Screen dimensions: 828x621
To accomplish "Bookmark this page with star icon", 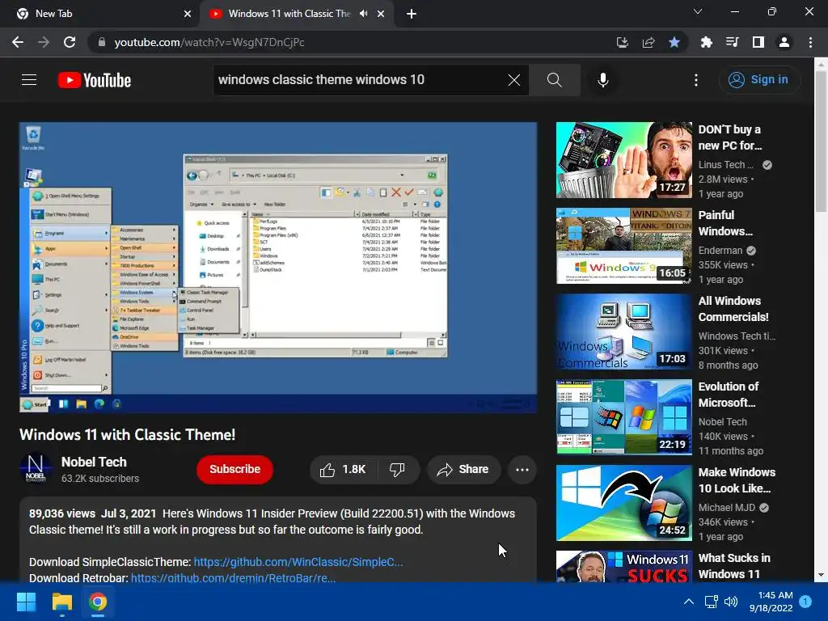I will (674, 42).
